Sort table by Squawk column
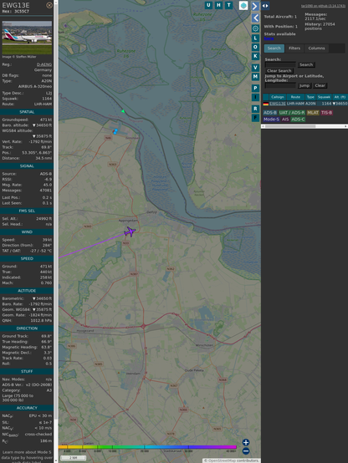This screenshot has width=348, height=463. (x=324, y=97)
